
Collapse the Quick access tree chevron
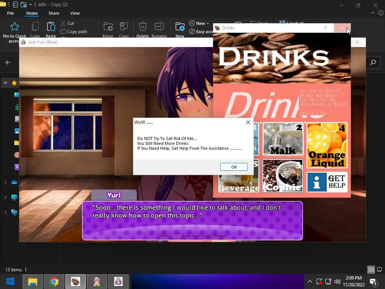(5, 83)
